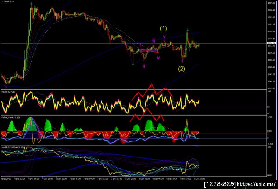Click the magenta iv wave label

(x=158, y=57)
